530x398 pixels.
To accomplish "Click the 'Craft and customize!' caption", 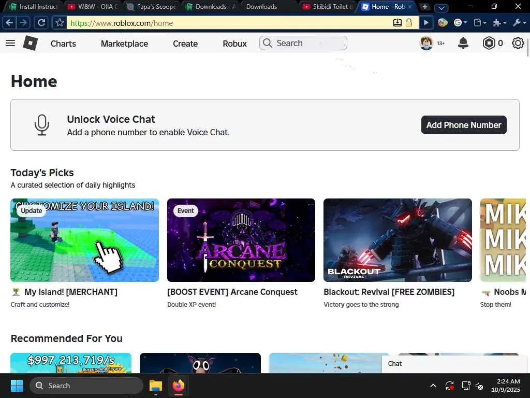I will (40, 304).
